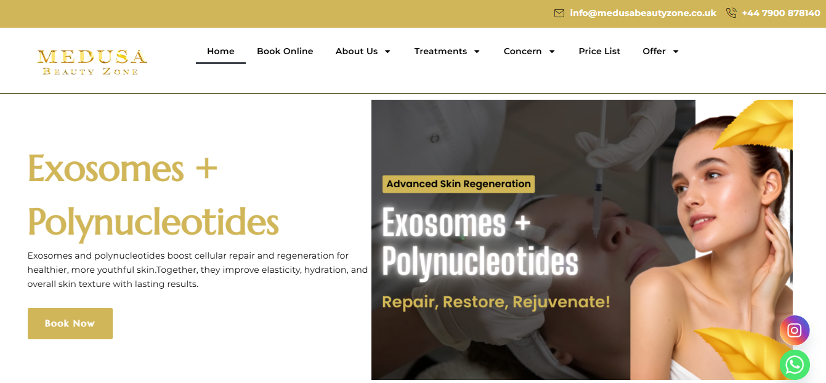Click the Book Now button
The image size is (826, 383).
click(x=70, y=323)
